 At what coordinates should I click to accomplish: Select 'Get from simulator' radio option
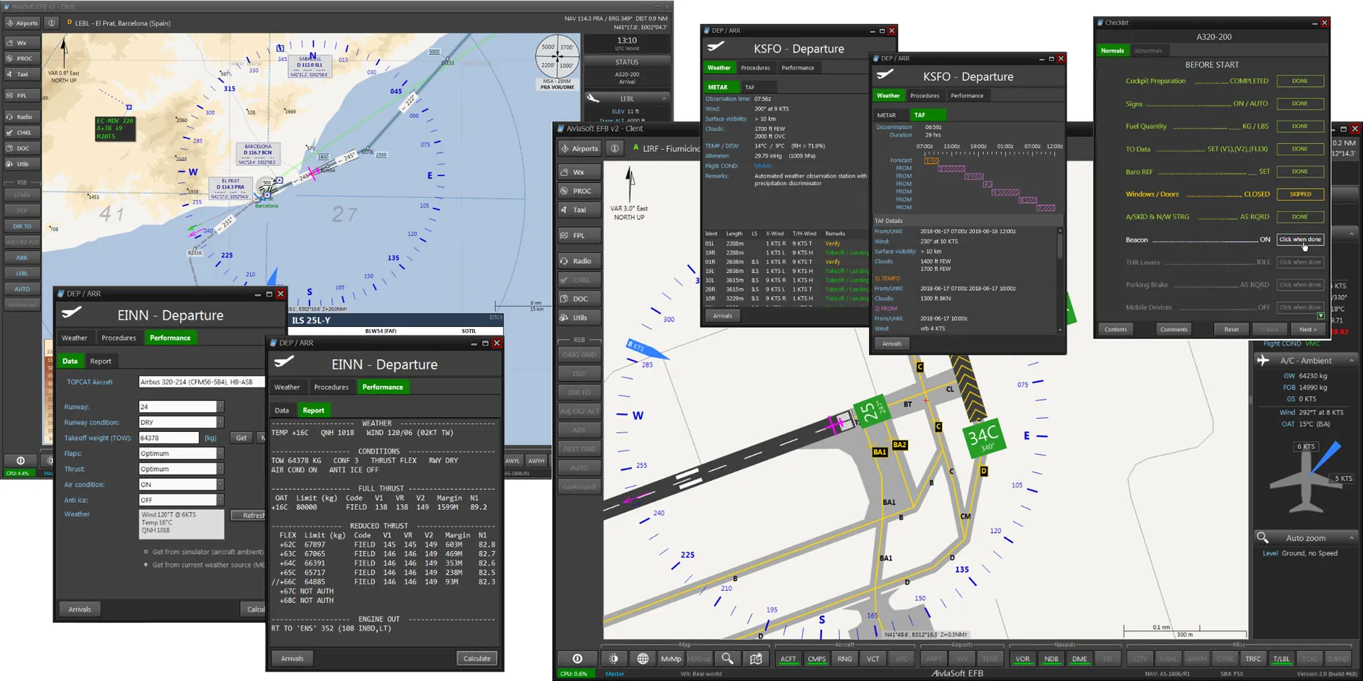point(146,552)
